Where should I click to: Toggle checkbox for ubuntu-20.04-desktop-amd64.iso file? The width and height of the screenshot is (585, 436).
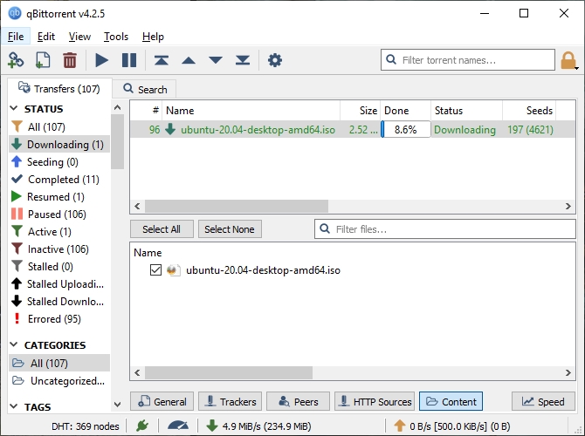click(x=155, y=269)
